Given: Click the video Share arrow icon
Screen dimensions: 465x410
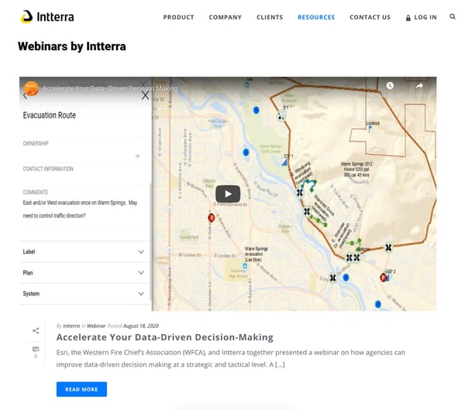Looking at the screenshot, I should pos(419,86).
